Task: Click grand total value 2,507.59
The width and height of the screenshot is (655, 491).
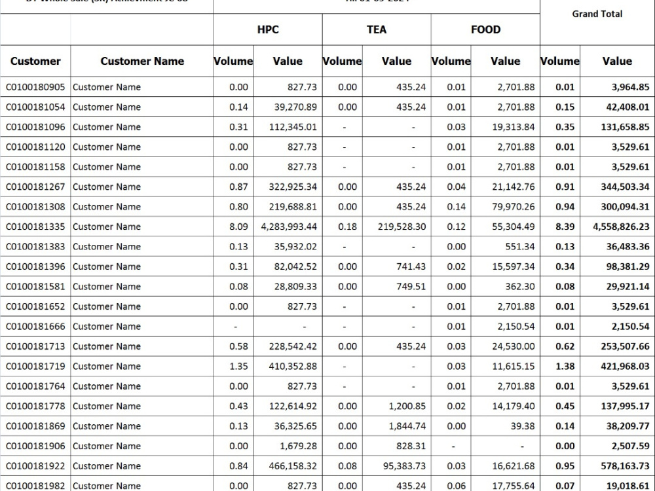Action: click(631, 446)
